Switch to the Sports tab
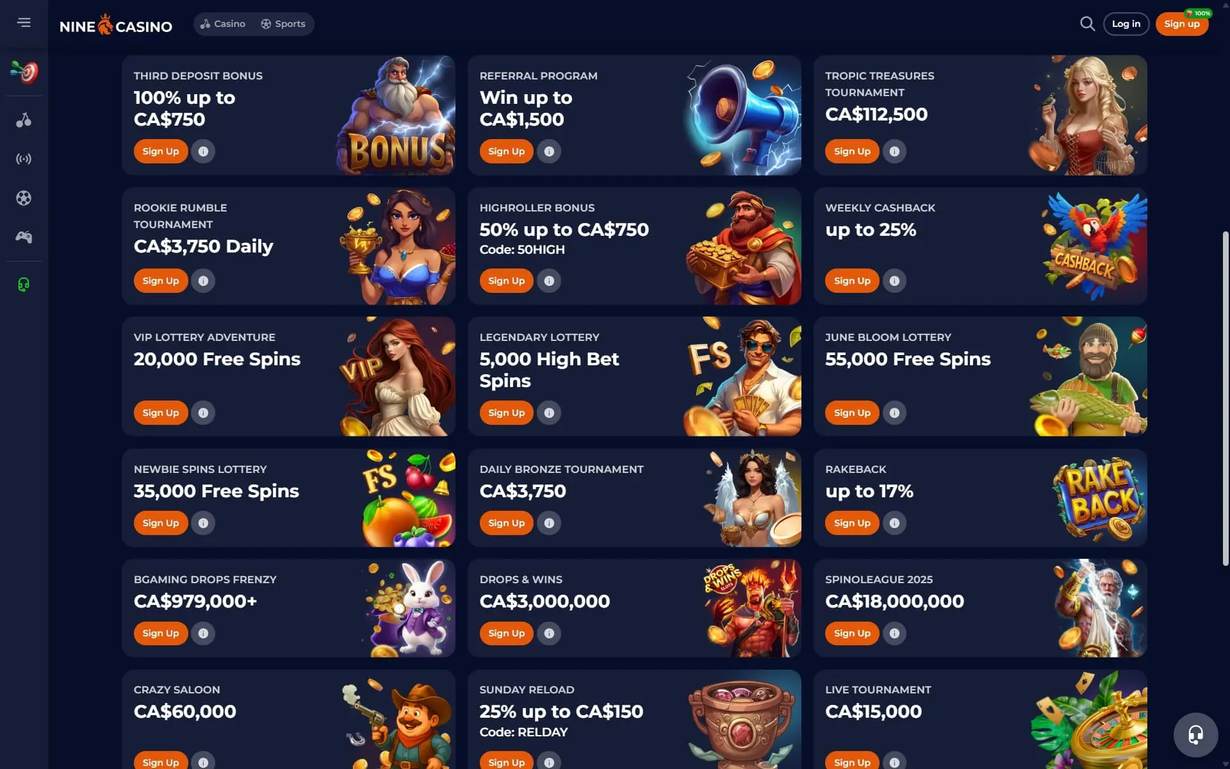The height and width of the screenshot is (769, 1230). click(x=283, y=24)
